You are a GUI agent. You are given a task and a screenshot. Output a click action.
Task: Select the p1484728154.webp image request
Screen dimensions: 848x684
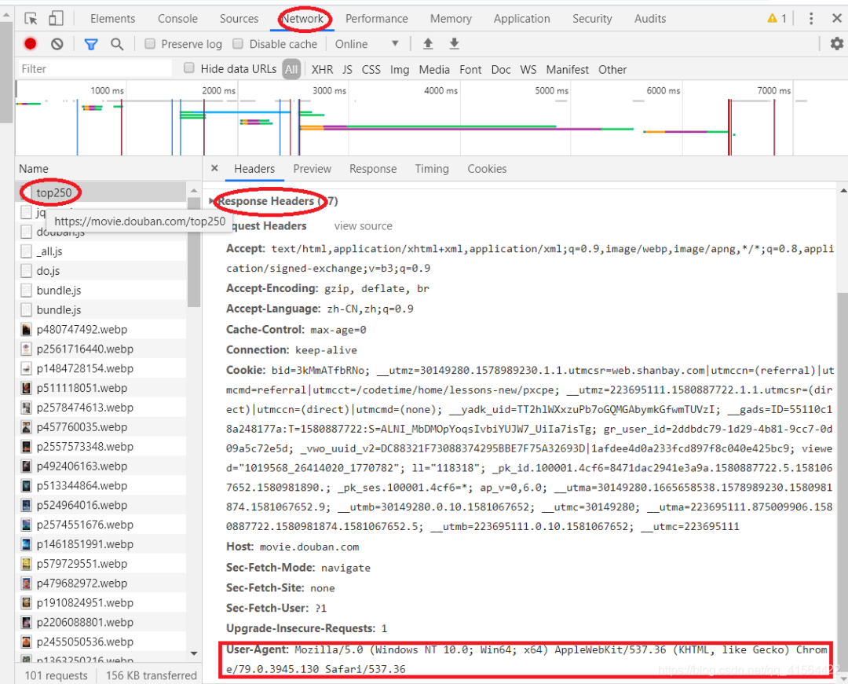point(101,368)
